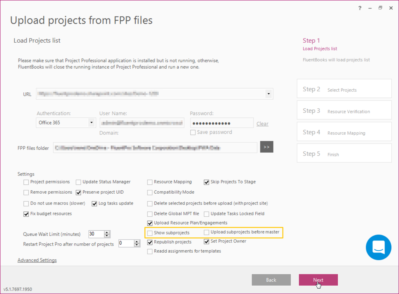Viewport: 399px width, 294px height.
Task: Open the URL dropdown list
Action: [x=268, y=94]
